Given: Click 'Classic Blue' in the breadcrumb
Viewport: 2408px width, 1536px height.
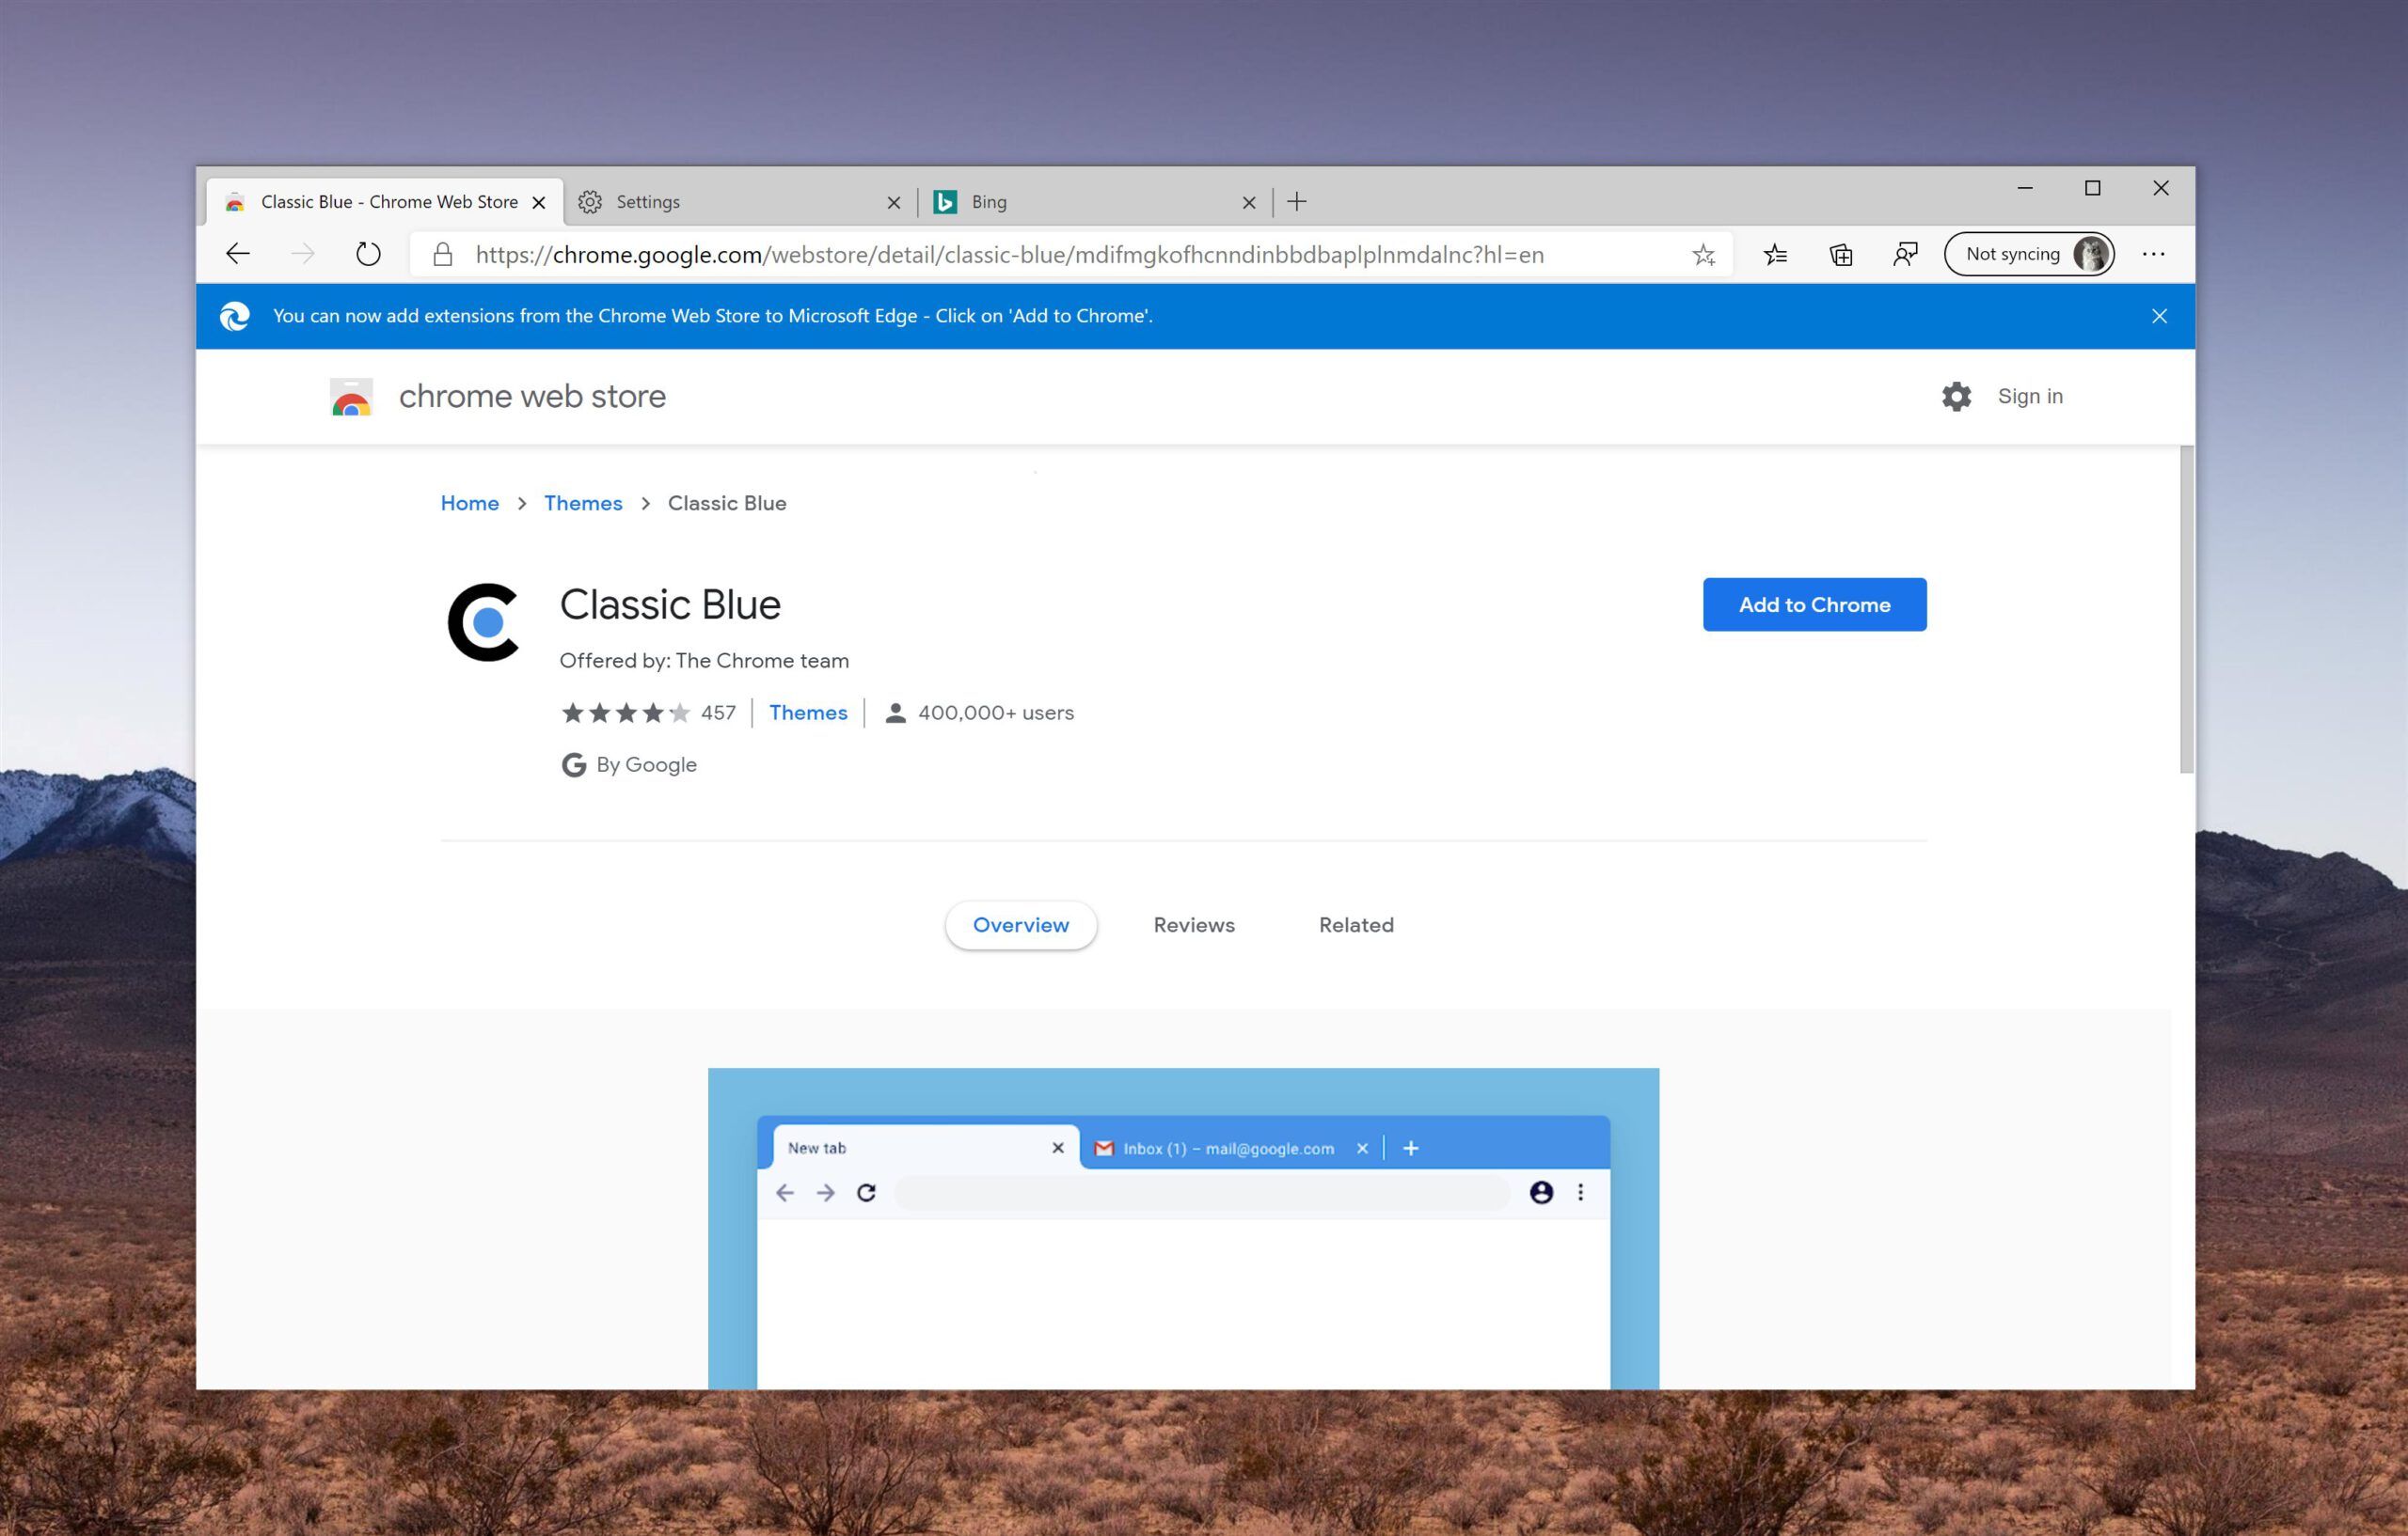Looking at the screenshot, I should [727, 504].
